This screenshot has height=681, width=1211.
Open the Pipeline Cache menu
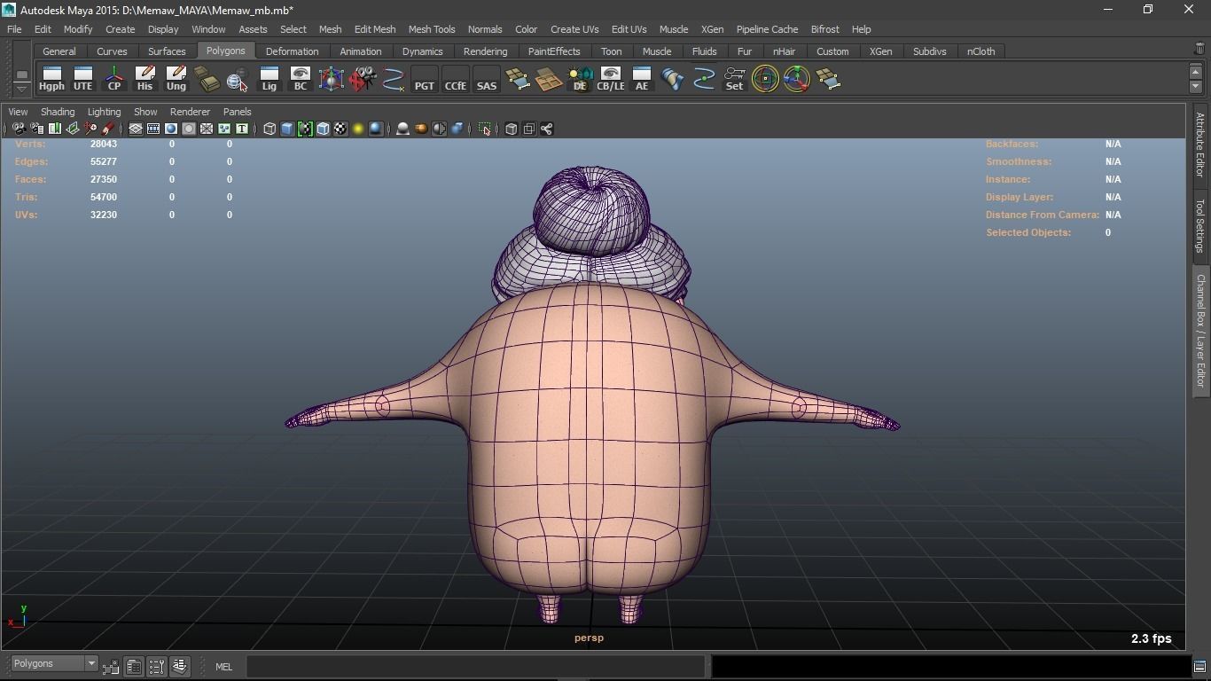click(x=767, y=29)
